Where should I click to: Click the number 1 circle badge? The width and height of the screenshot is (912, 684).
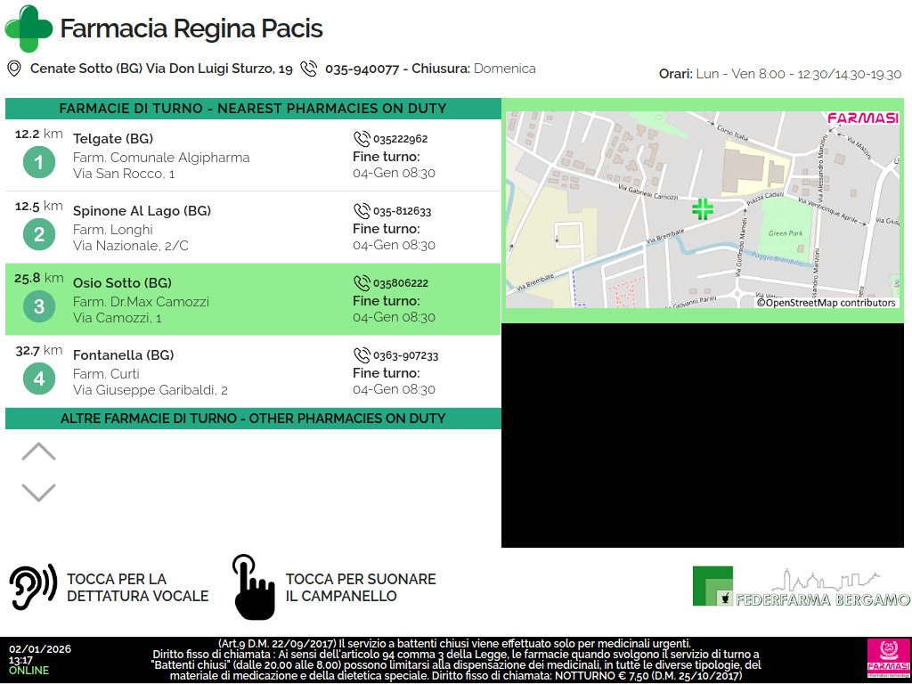click(38, 163)
